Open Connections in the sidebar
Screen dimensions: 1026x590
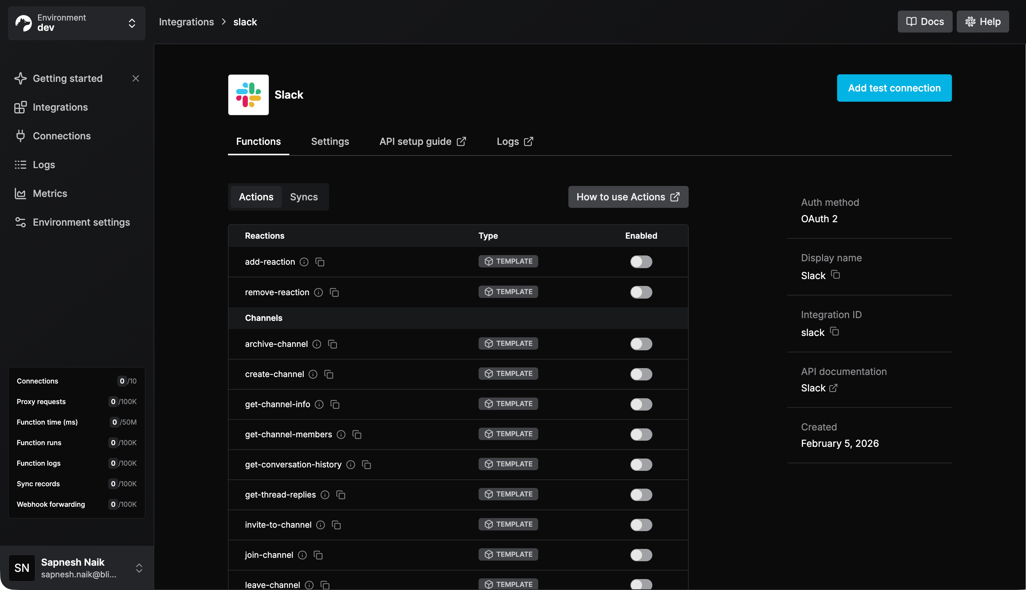62,136
